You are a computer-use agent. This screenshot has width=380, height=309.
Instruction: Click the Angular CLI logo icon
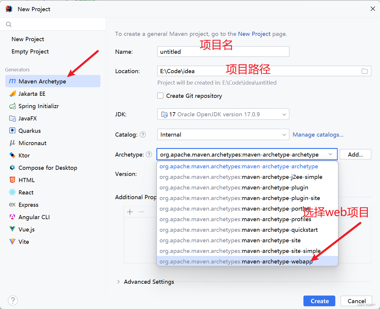click(12, 217)
